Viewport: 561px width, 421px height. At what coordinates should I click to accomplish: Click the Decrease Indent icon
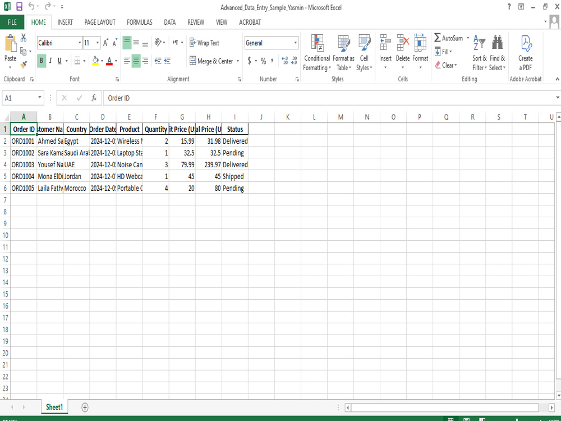coord(158,61)
